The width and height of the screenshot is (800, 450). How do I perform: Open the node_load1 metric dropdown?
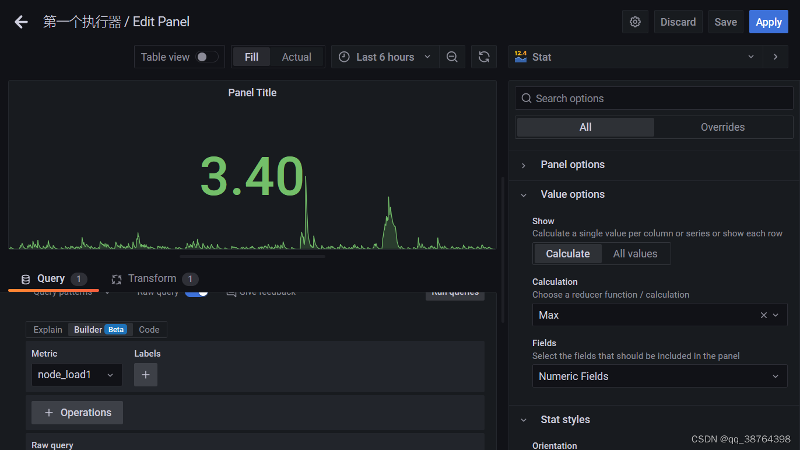coord(110,374)
